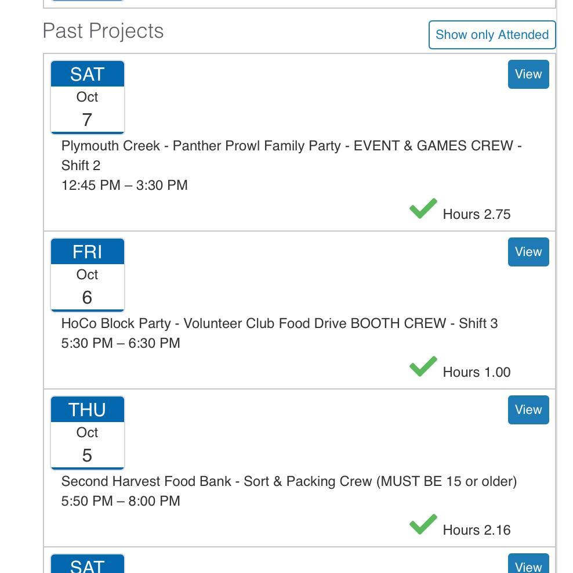Click View for HoCo Block Party project
The image size is (573, 573).
528,252
